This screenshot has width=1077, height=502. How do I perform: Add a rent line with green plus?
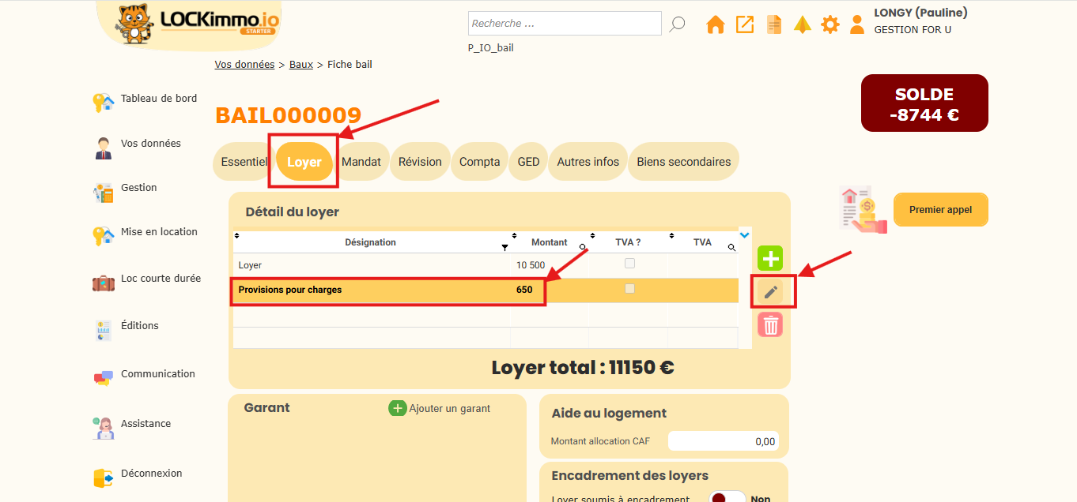pyautogui.click(x=770, y=258)
